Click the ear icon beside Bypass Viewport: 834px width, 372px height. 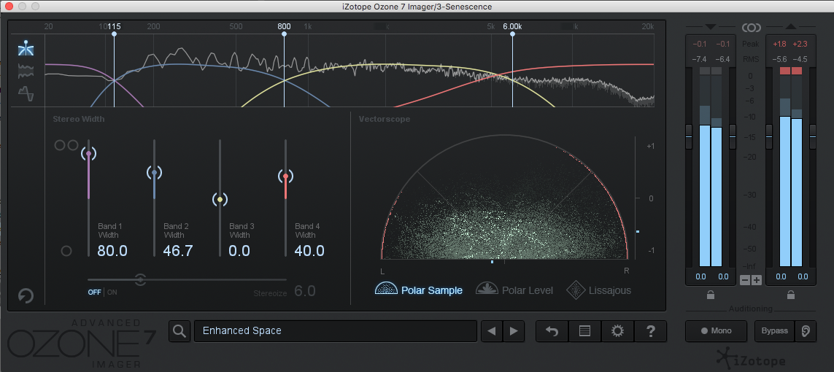(806, 330)
